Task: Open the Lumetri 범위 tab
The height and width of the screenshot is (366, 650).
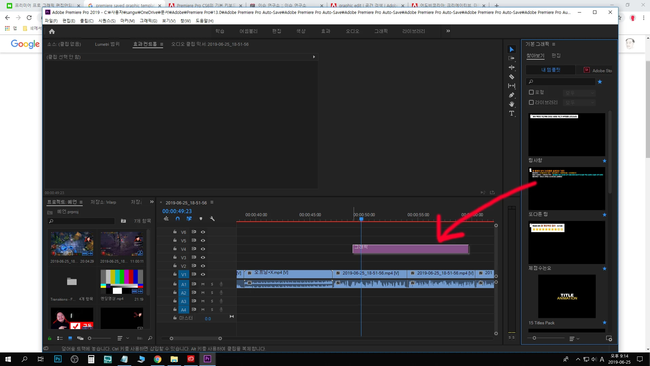Action: (x=107, y=44)
